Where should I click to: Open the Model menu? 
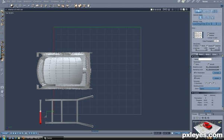coord(46,1)
